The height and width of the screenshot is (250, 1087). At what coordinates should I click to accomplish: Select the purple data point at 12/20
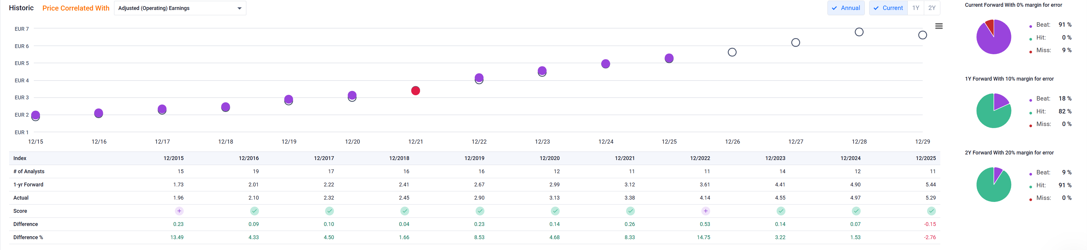[x=352, y=95]
